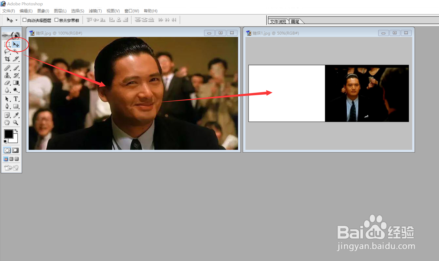
Task: Select the Move tool in toolbox
Action: click(x=16, y=44)
